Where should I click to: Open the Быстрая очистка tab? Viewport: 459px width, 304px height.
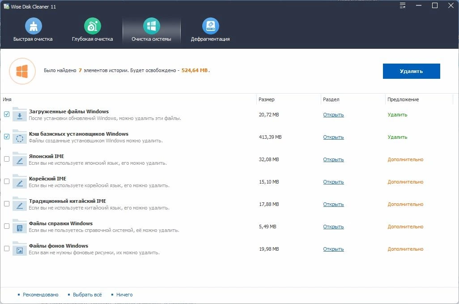[x=33, y=30]
